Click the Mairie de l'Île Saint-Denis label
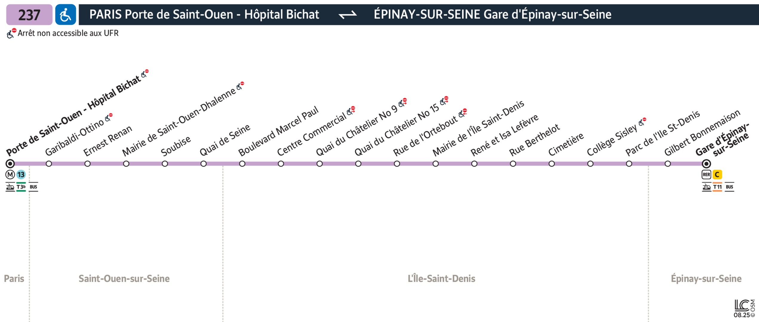 click(x=478, y=128)
